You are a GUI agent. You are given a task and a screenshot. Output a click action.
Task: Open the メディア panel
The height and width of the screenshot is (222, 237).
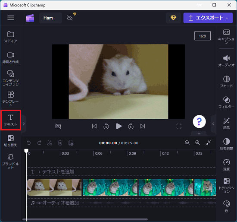[x=11, y=37]
